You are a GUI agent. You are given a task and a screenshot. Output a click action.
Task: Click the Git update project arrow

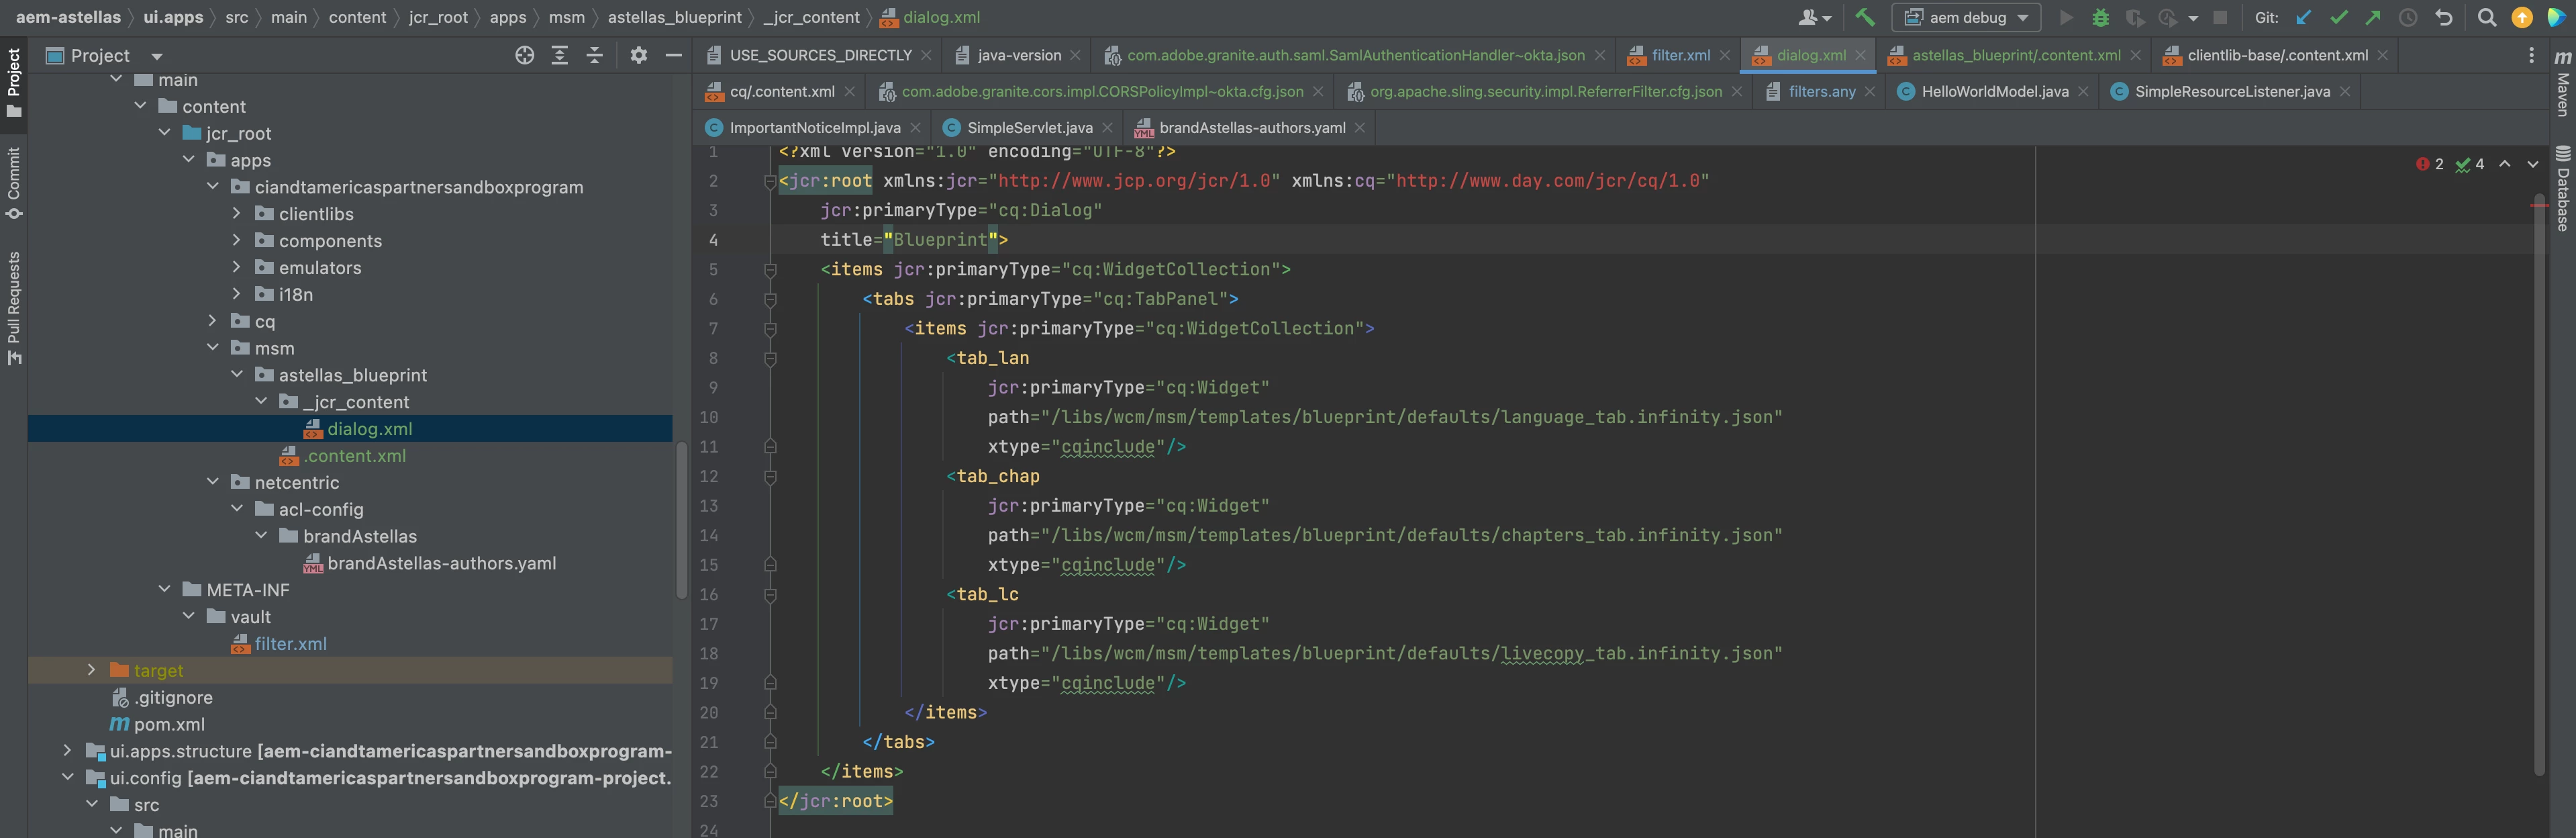(2304, 18)
